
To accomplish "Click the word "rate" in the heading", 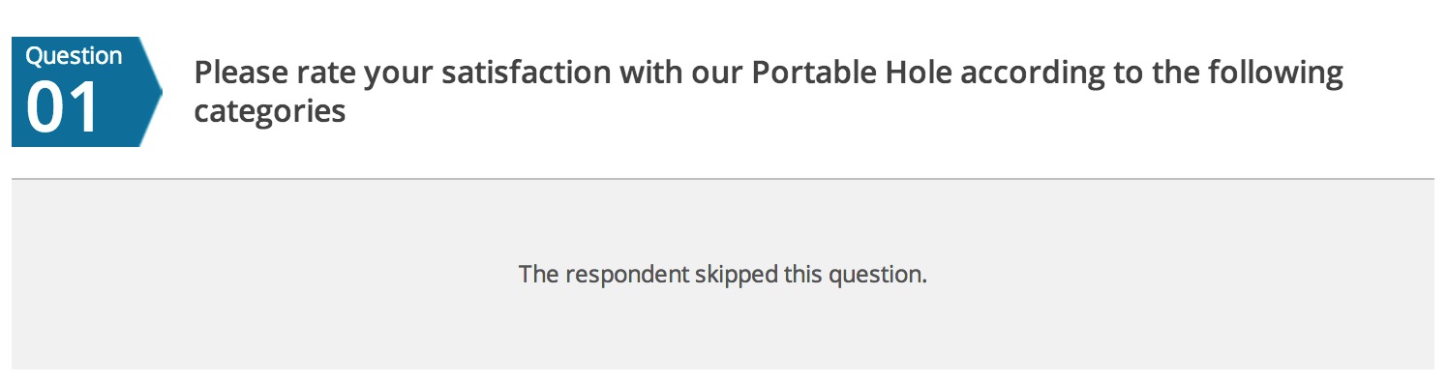I will point(323,73).
